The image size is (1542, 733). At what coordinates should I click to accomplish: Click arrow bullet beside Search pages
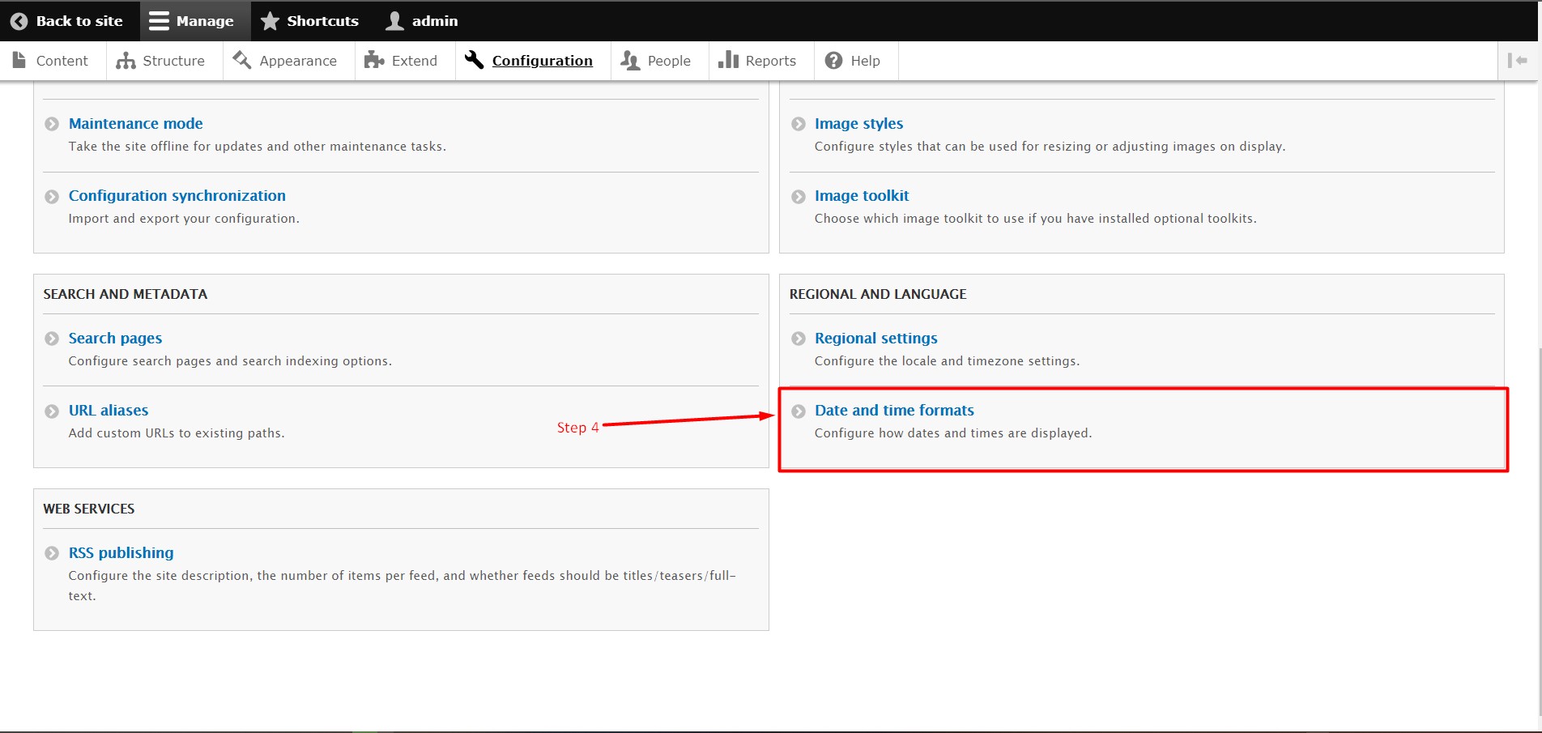coord(52,339)
